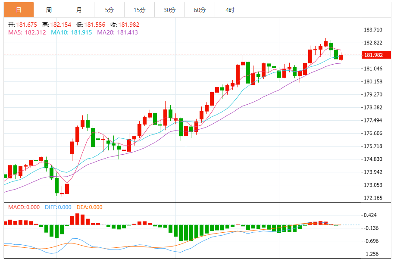The width and height of the screenshot is (394, 259).
Task: Click the 高 182.154 high price value
Action: 62,25
